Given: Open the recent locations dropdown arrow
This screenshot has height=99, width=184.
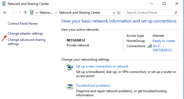Looking at the screenshot, I should 20,13.
